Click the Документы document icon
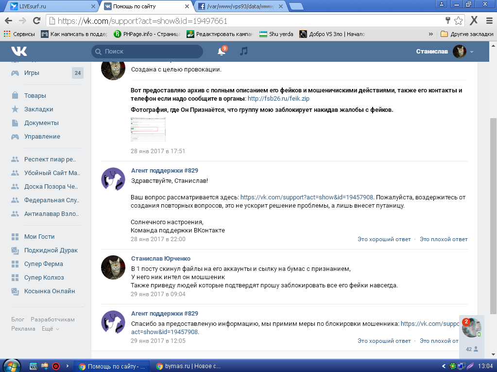This screenshot has height=372, width=497. click(15, 123)
